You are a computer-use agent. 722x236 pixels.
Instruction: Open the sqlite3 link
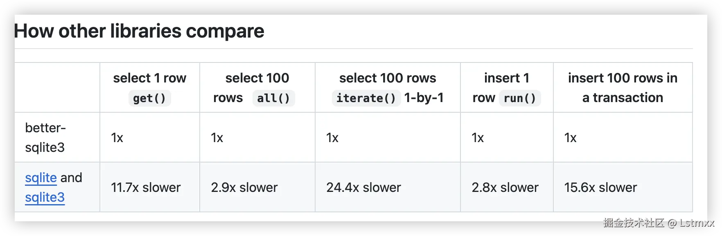coord(45,197)
